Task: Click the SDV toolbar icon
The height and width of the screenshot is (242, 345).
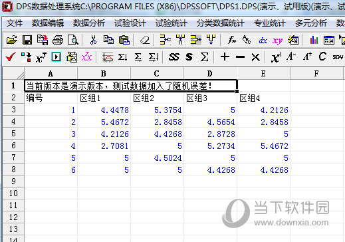Action: click(338, 57)
